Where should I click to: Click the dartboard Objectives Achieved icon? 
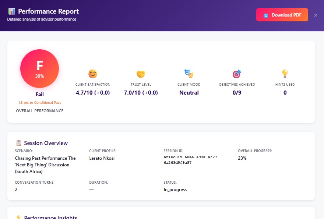[x=237, y=73]
